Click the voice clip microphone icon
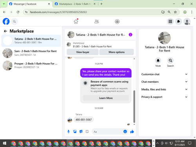Viewport: 196px width, 147px height. point(69,132)
